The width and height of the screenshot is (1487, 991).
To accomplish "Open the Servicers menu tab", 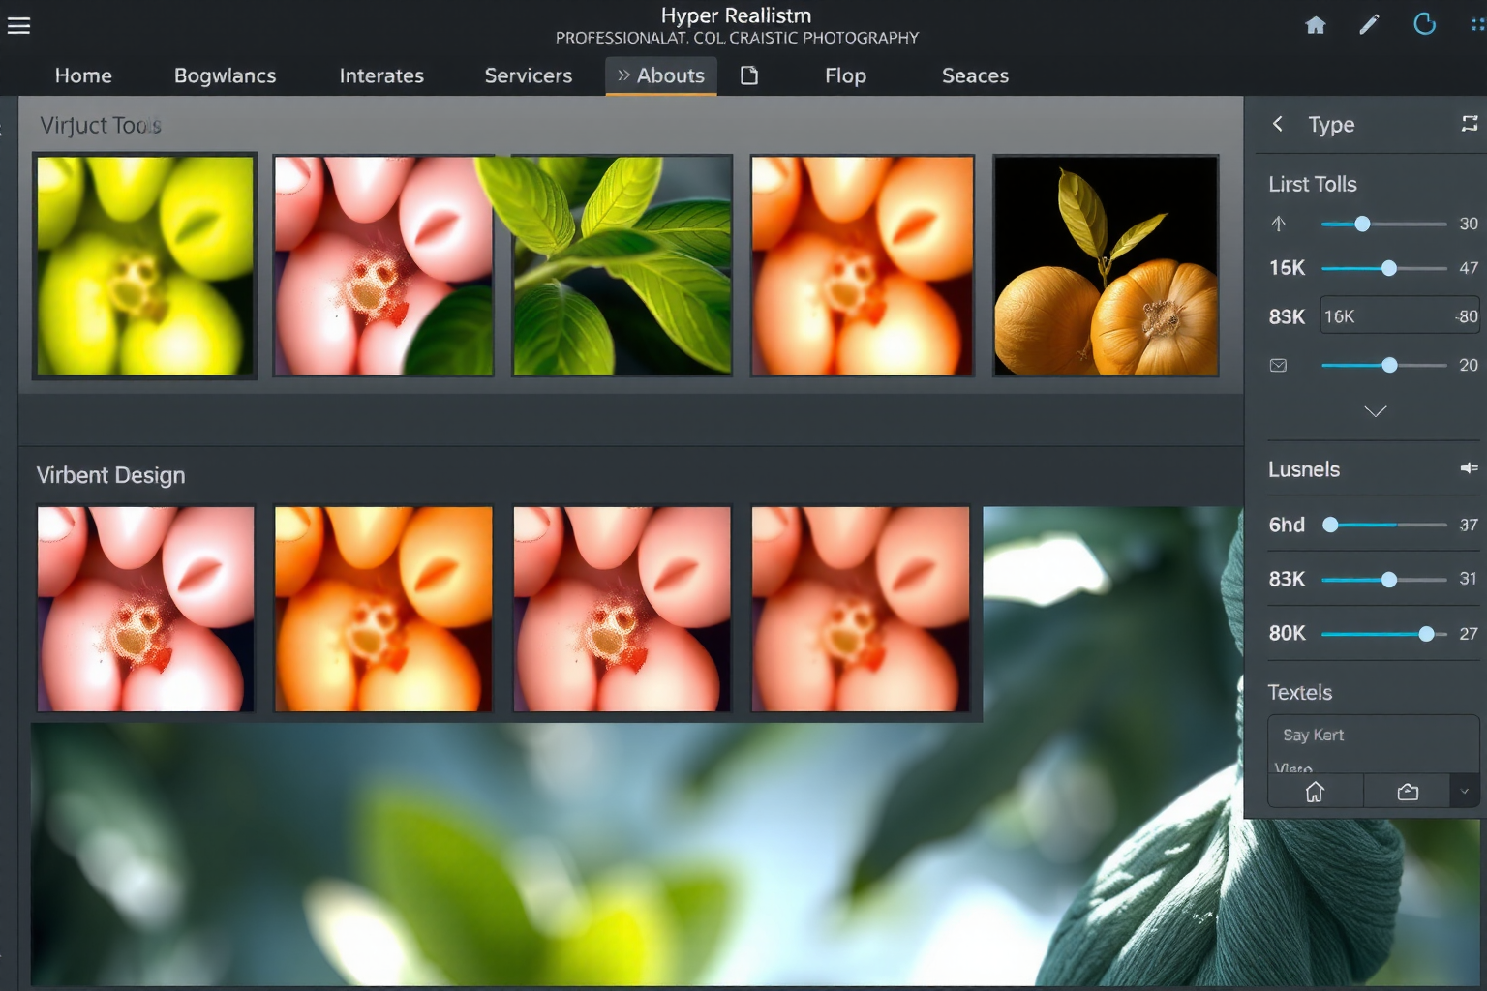I will point(528,75).
